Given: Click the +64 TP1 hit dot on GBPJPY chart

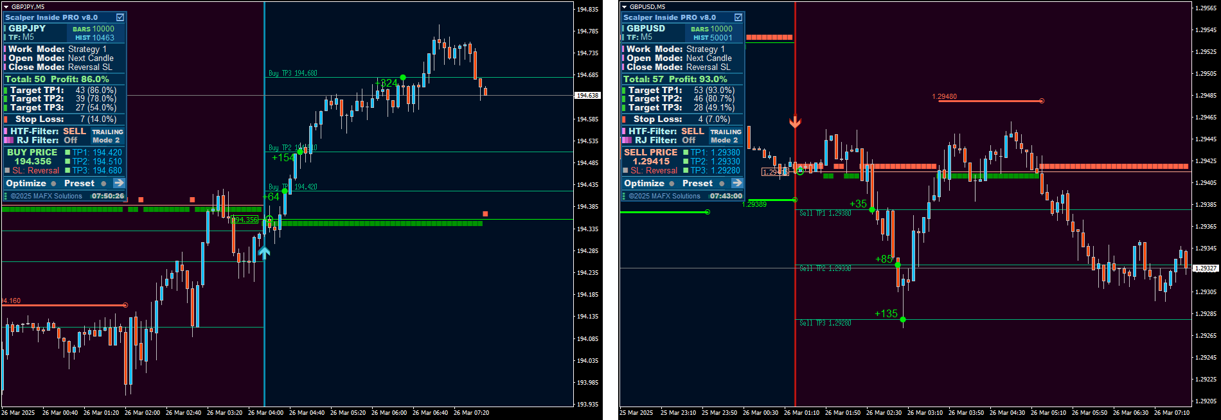Looking at the screenshot, I should pos(285,191).
